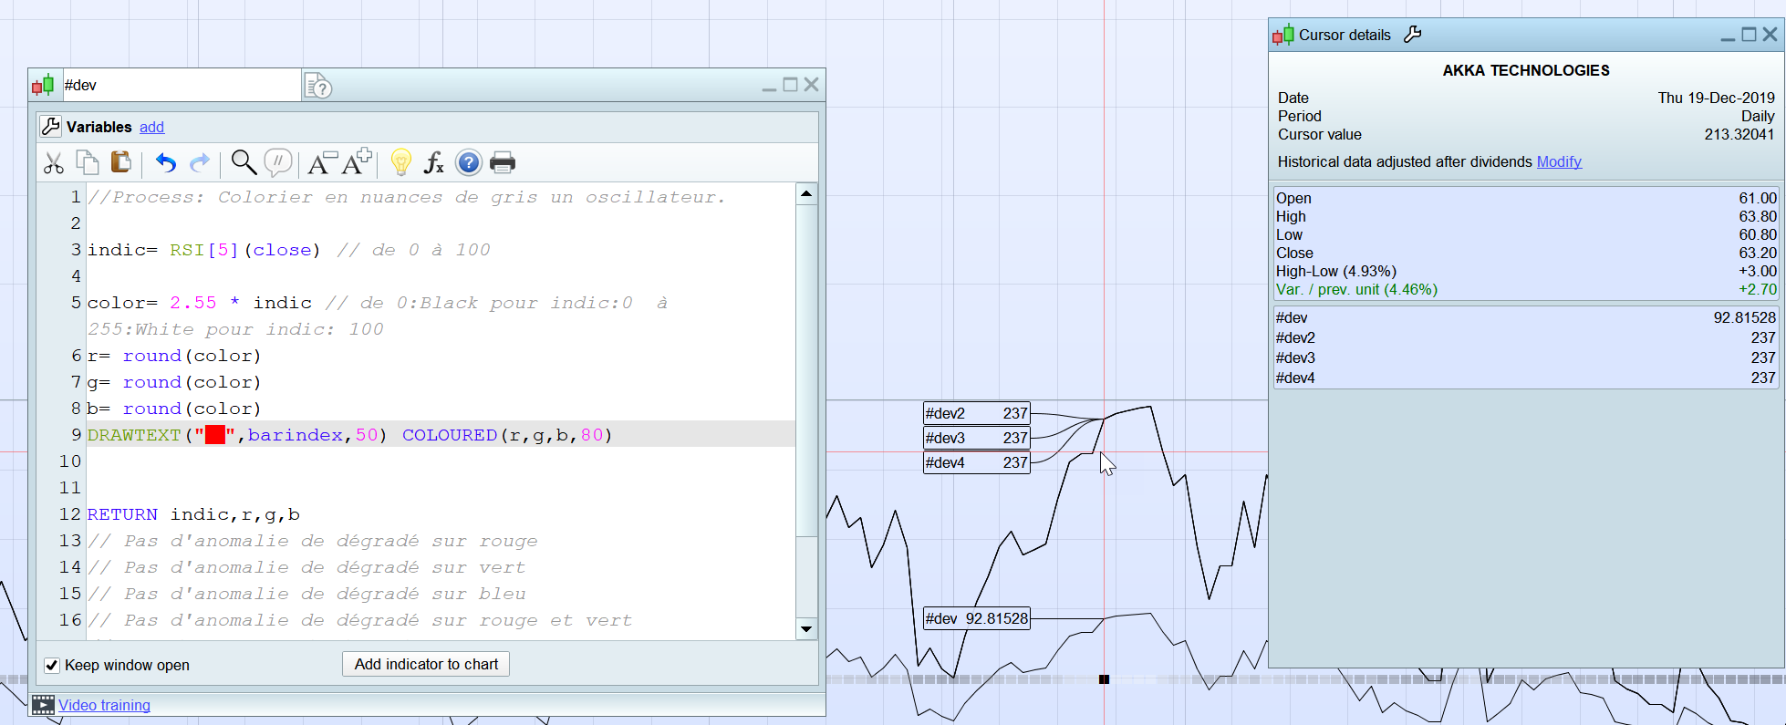Image resolution: width=1786 pixels, height=725 pixels.
Task: Click the add variables link
Action: coord(151,128)
